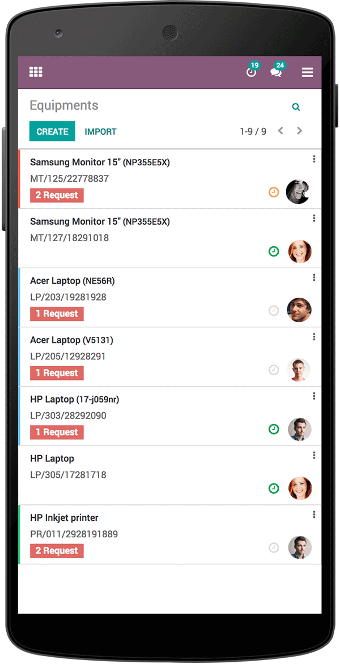Screen dimensions: 340x664
Task: Go to the next page with the right chevron
Action: [x=299, y=130]
